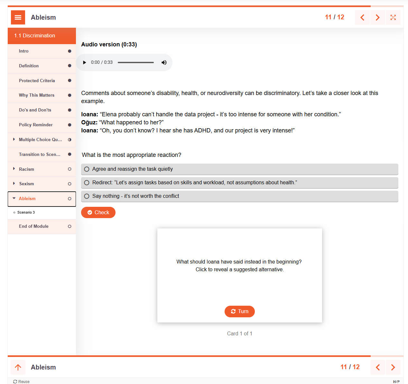Seek within the audio progress bar
This screenshot has height=384, width=408.
136,62
